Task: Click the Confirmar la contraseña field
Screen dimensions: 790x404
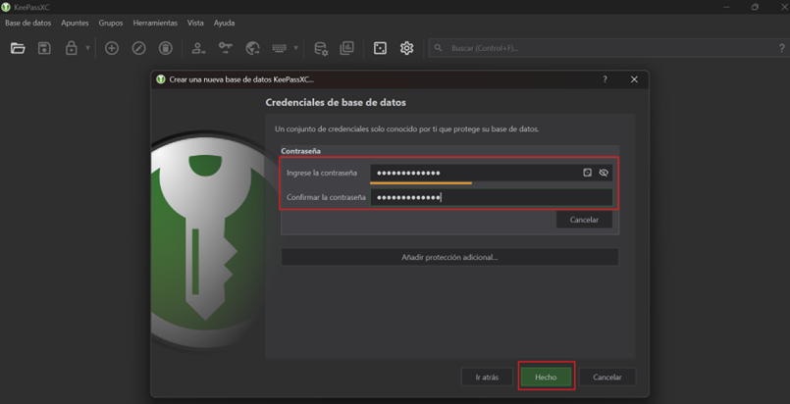Action: pyautogui.click(x=492, y=197)
